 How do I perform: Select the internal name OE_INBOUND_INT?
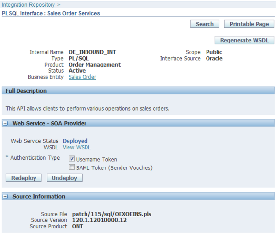click(92, 52)
